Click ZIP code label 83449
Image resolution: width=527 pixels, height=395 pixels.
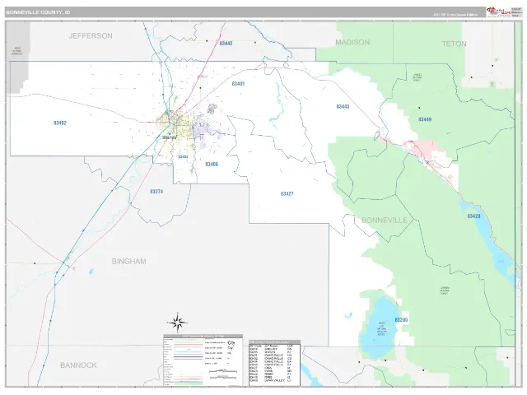425,119
